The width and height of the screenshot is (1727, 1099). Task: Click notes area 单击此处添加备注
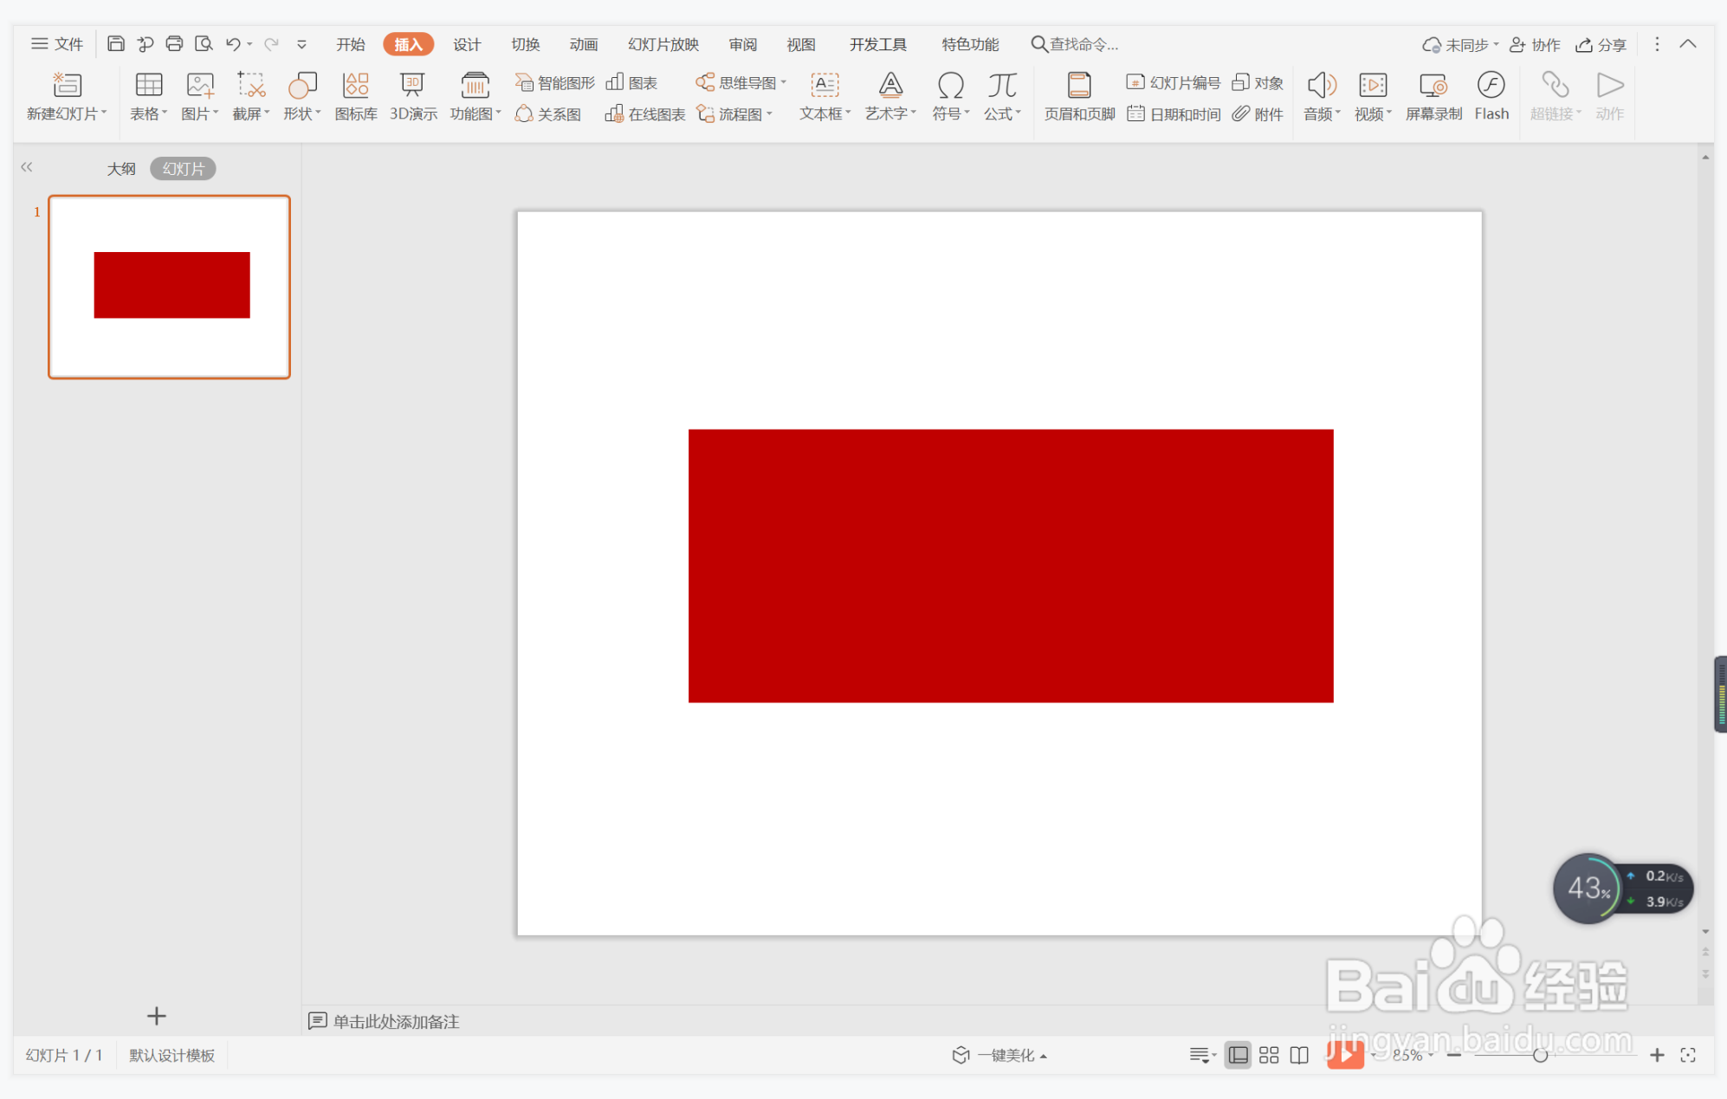tap(396, 1022)
